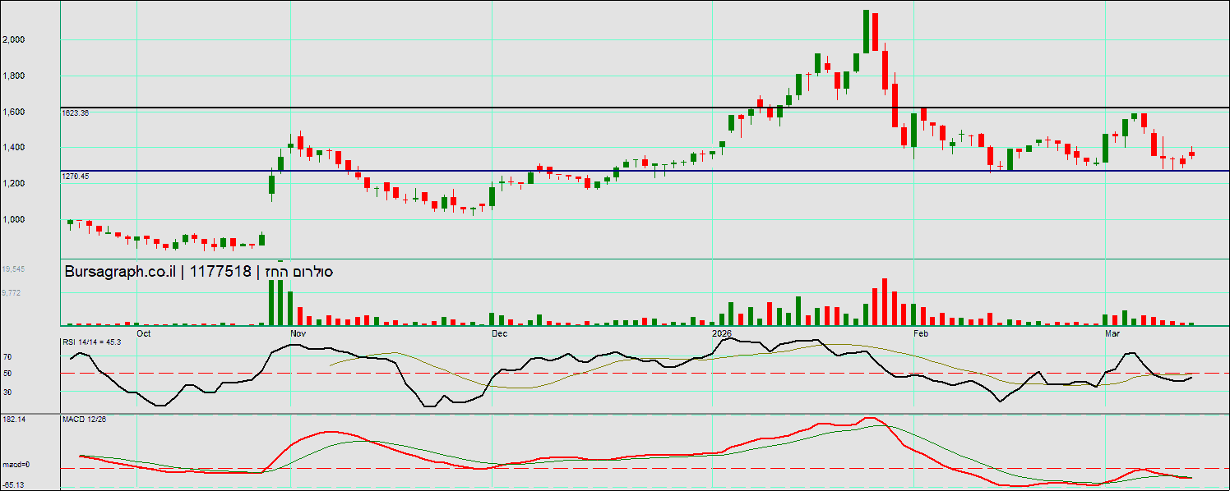The height and width of the screenshot is (491, 1230).
Task: Click the Dec month marker
Action: [x=498, y=333]
